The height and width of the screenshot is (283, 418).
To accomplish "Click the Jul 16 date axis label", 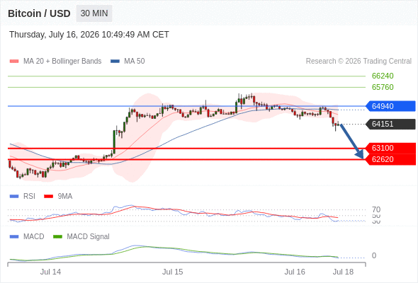I will (295, 272).
